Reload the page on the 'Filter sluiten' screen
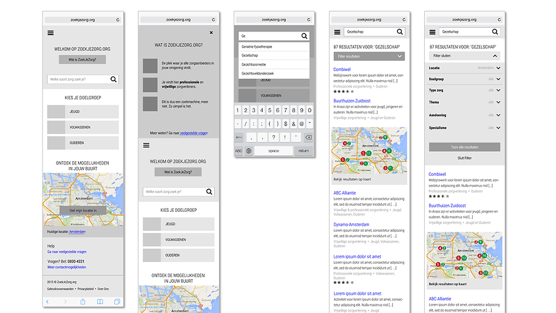Viewport: 556px width, 313px height. (x=500, y=20)
